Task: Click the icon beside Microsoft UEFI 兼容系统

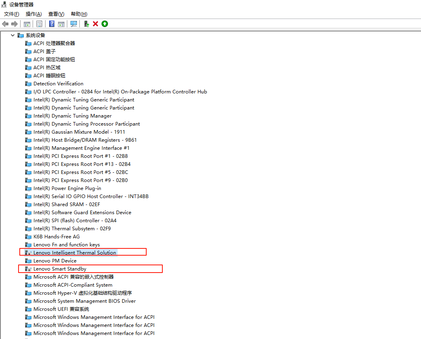Action: 28,309
